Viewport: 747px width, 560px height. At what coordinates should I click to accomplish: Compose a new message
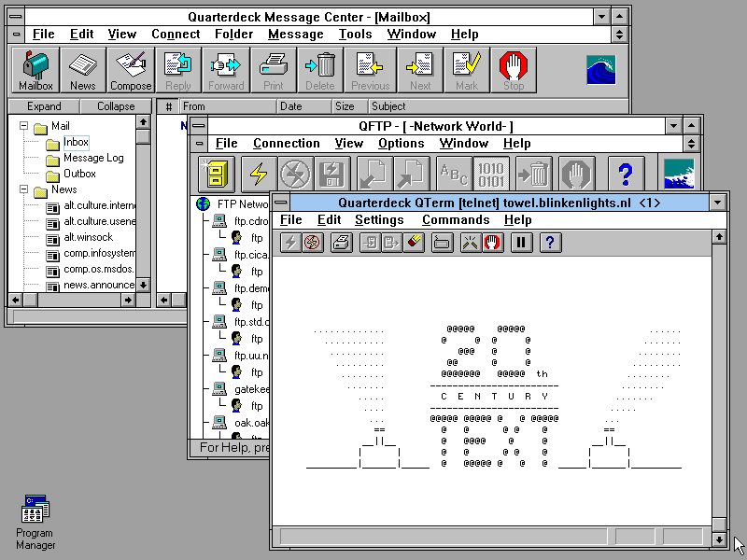tap(131, 70)
